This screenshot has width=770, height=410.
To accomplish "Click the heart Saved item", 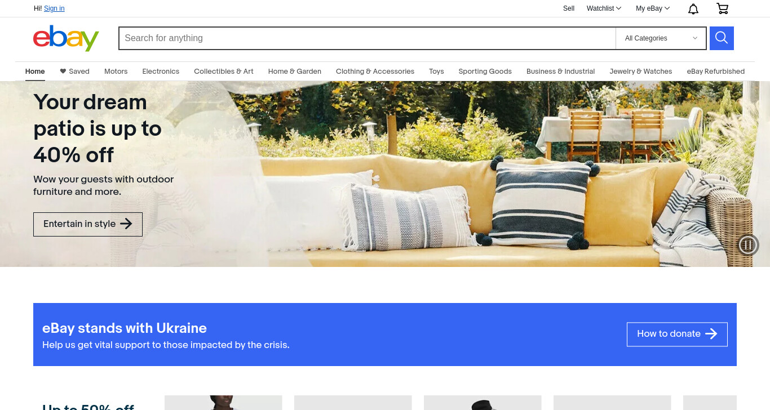I will point(74,72).
